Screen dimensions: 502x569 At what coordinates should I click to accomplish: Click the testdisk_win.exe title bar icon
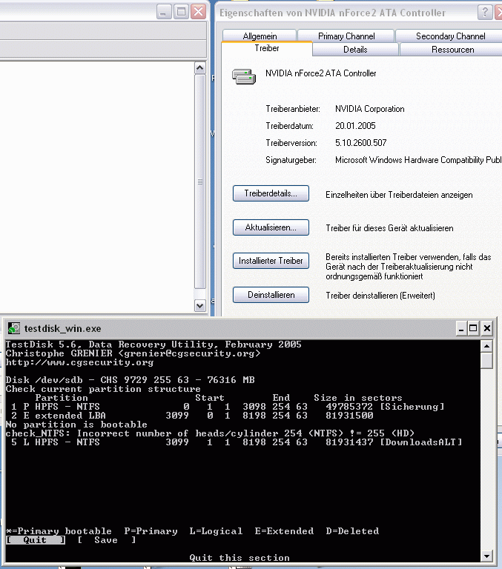(14, 328)
